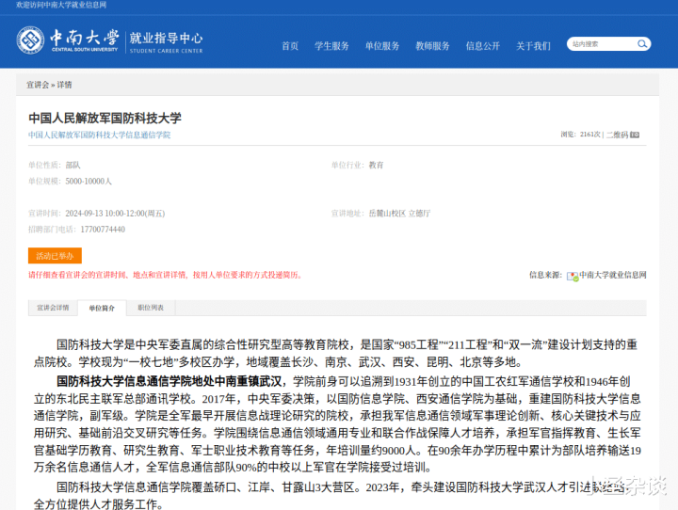
Task: Switch to the 职位列表 tab
Action: (151, 308)
